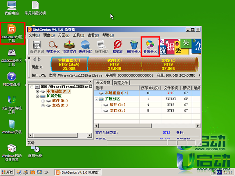Select Windows安装 desktop icon

(x=12, y=127)
